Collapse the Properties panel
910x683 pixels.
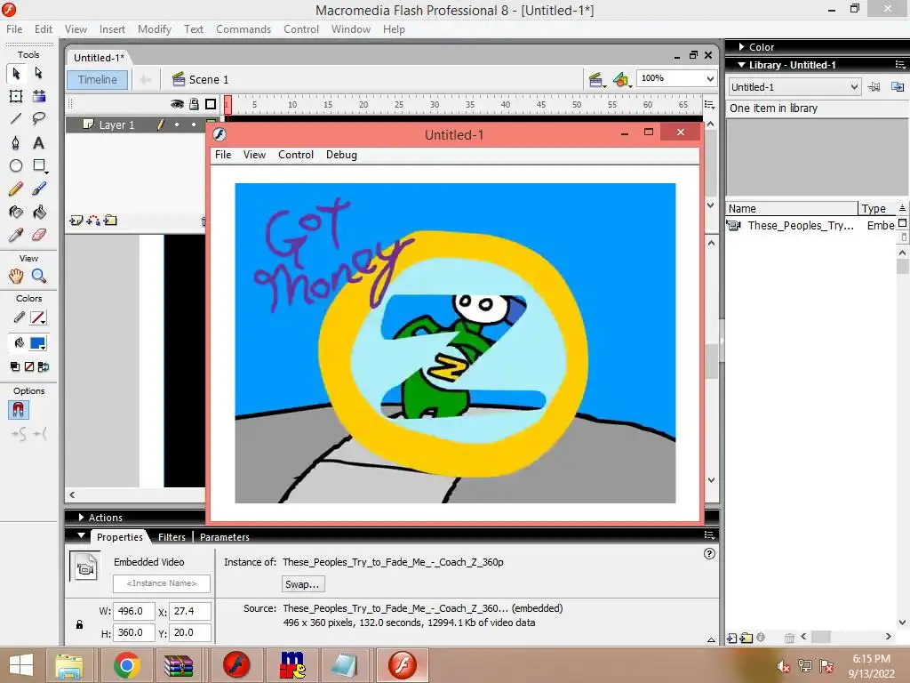[x=82, y=536]
